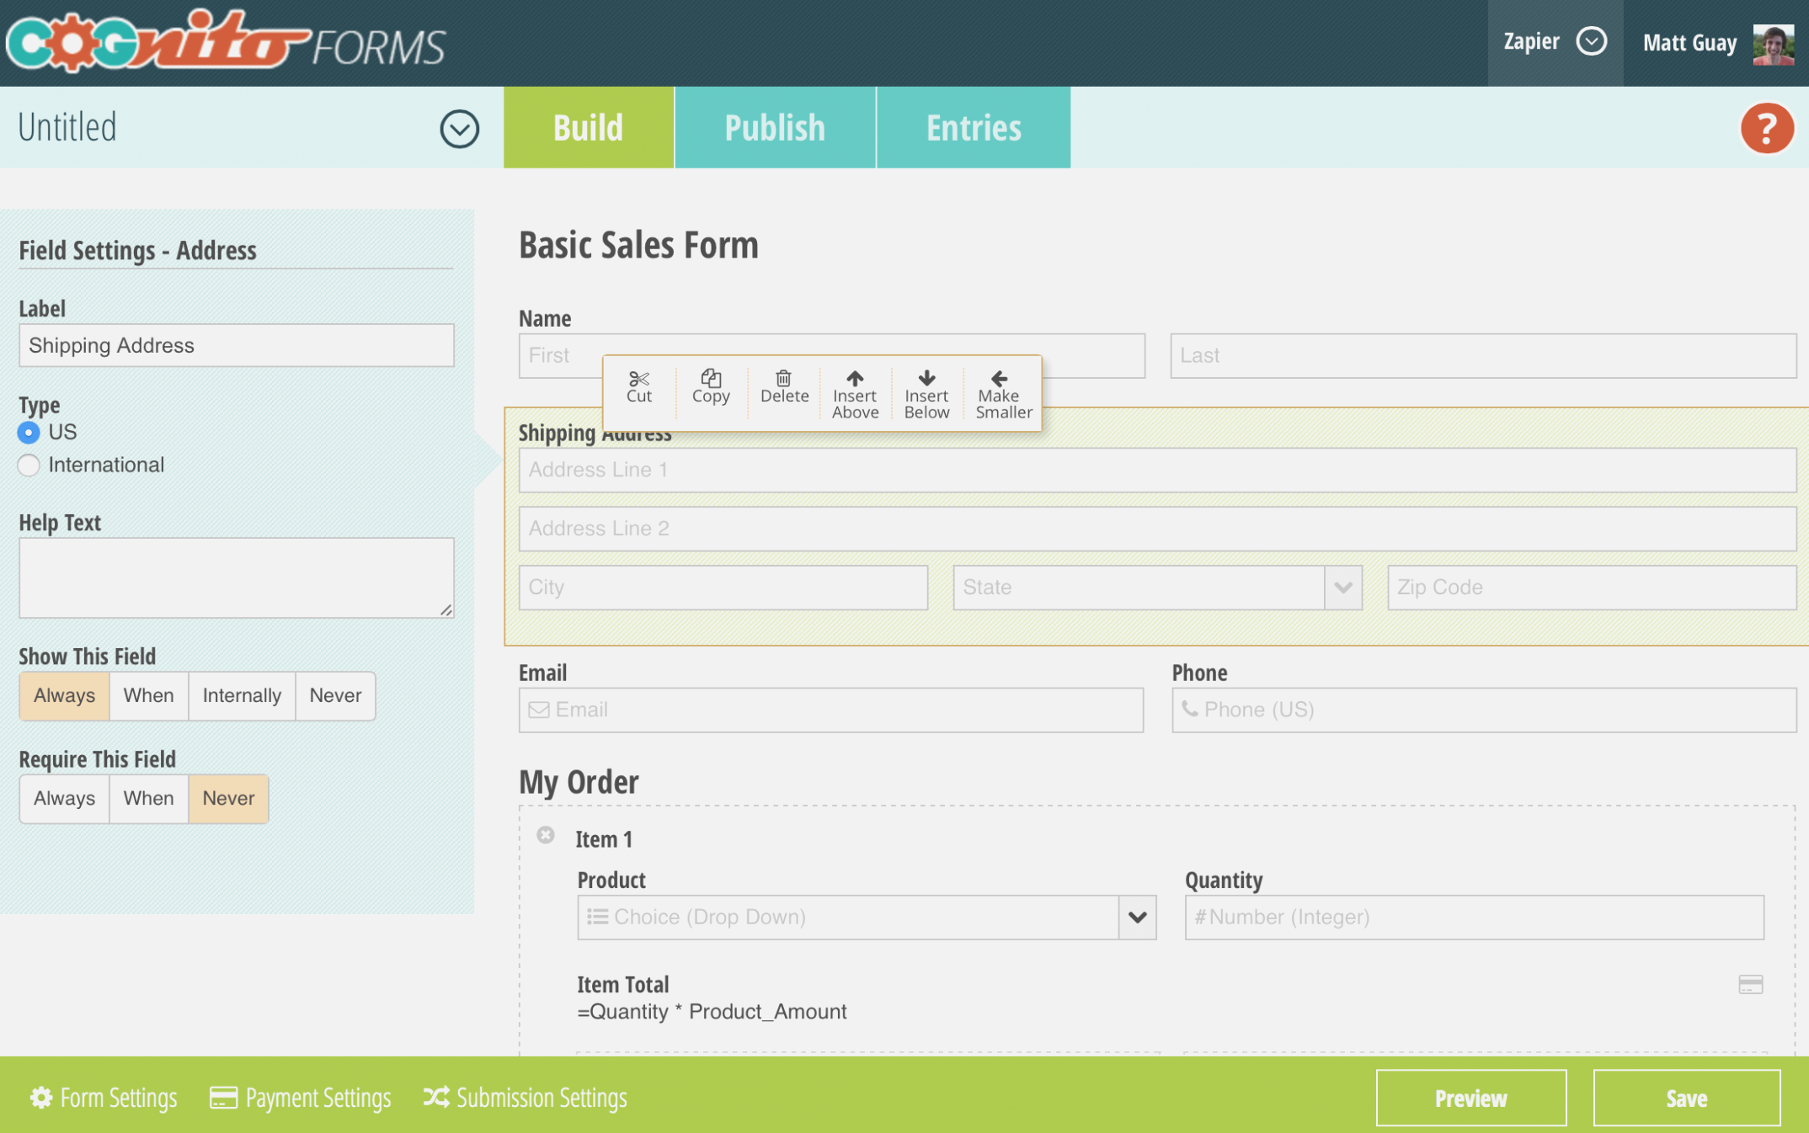Expand the Product Choice Drop Down
The width and height of the screenshot is (1809, 1133).
1135,917
